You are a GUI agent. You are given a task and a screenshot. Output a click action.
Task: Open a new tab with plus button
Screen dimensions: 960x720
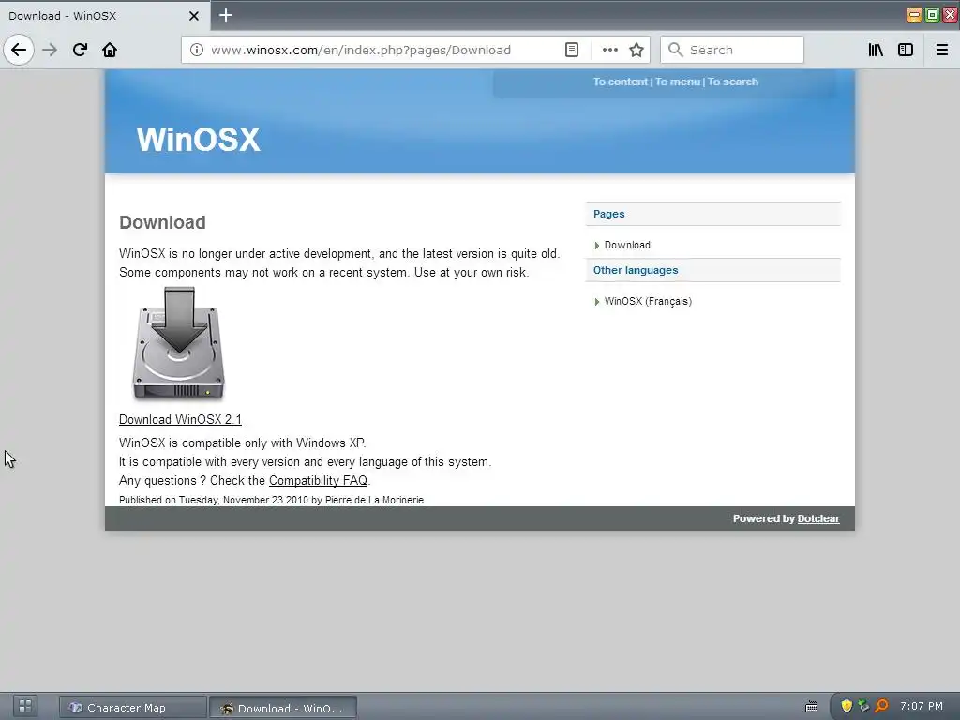click(x=226, y=15)
